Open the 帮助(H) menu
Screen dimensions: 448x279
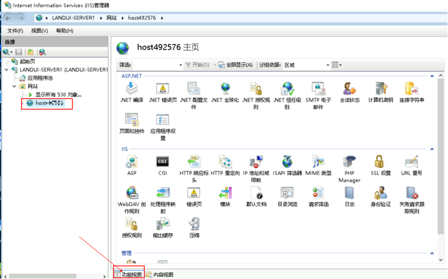point(64,31)
